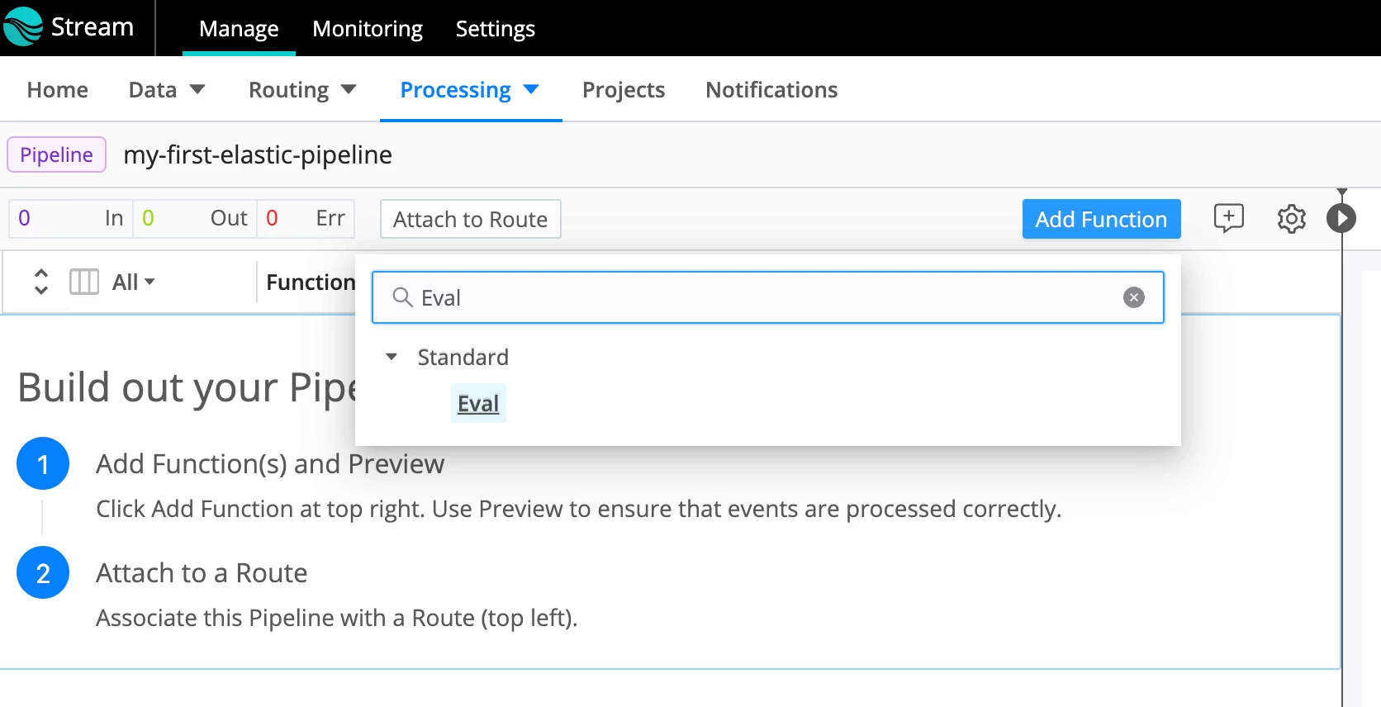Click 'Attach to a Route' heading

tap(202, 573)
